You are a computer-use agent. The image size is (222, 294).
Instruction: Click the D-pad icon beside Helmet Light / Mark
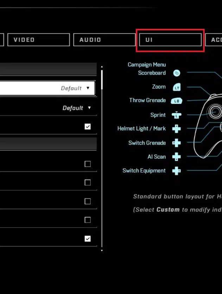[x=177, y=129]
